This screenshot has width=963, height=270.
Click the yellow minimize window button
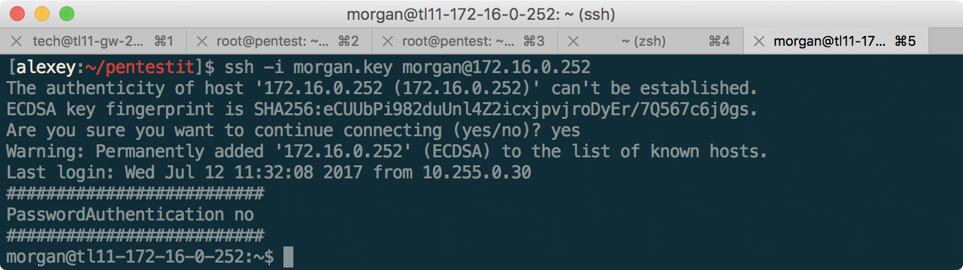(42, 13)
